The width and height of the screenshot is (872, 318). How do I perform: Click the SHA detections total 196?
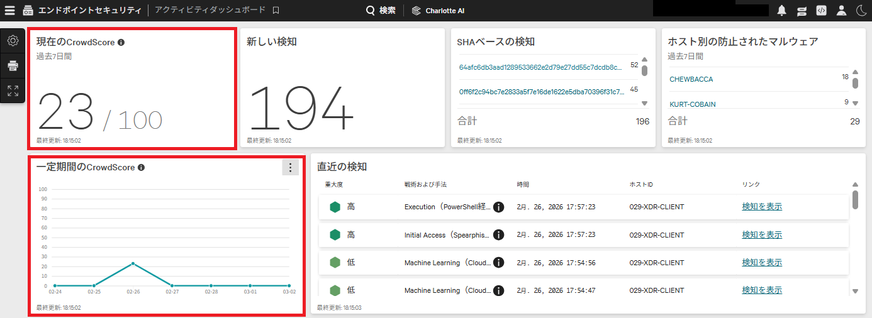pos(642,121)
